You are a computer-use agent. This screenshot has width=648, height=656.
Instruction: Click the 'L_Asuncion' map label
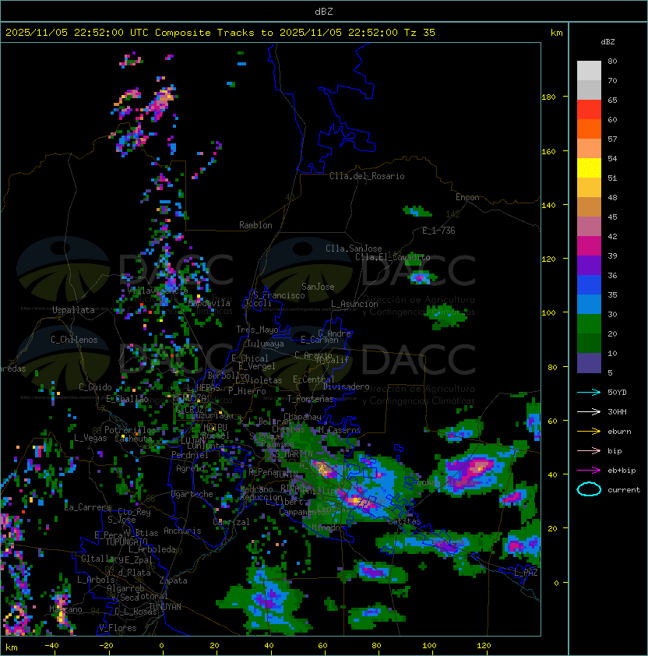click(354, 304)
